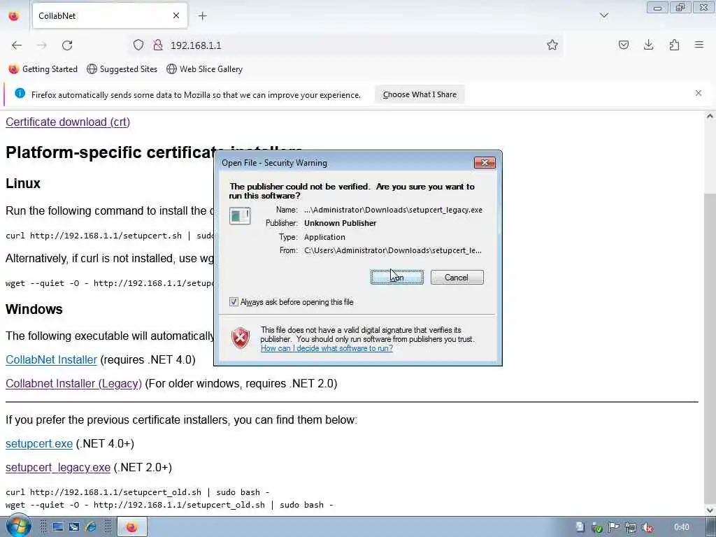Screen dimensions: 716x537
Task: Click Switch between windows quick launch icon
Action: [x=74, y=527]
